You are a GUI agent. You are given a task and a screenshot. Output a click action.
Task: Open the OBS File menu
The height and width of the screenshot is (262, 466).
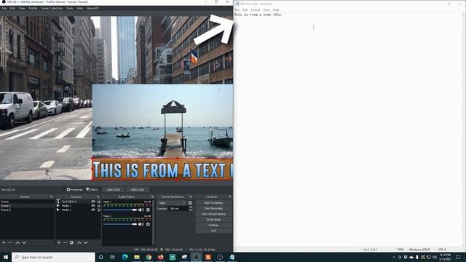pos(4,8)
